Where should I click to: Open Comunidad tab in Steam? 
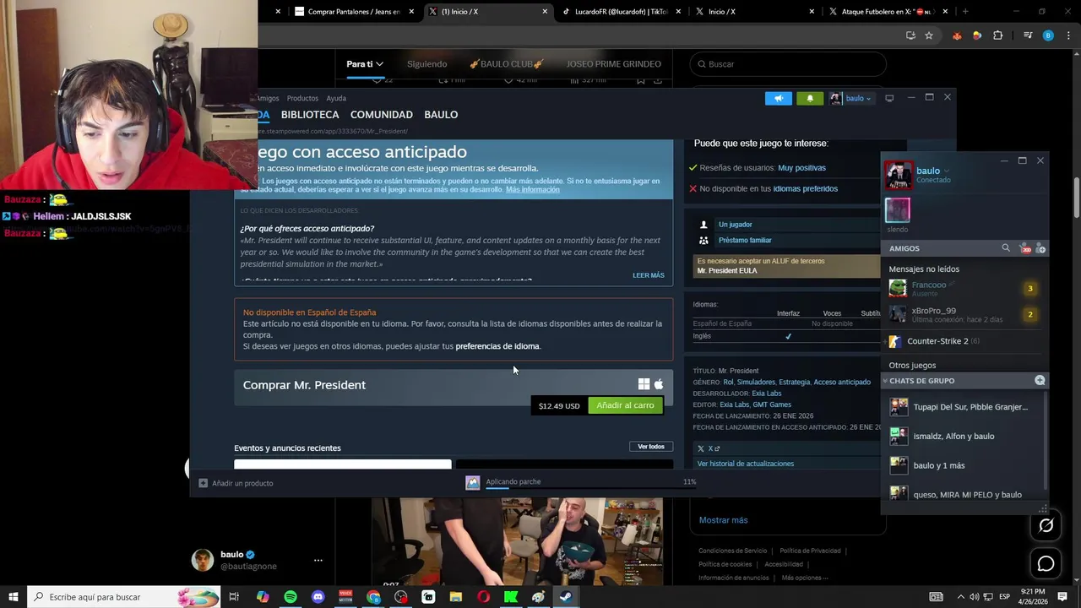coord(382,115)
